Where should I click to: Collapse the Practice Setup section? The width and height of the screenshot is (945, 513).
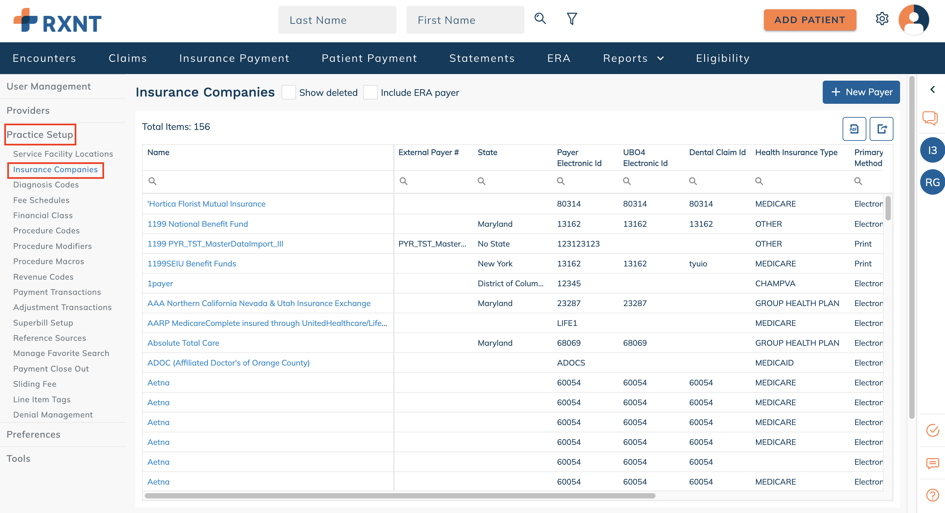pyautogui.click(x=40, y=135)
